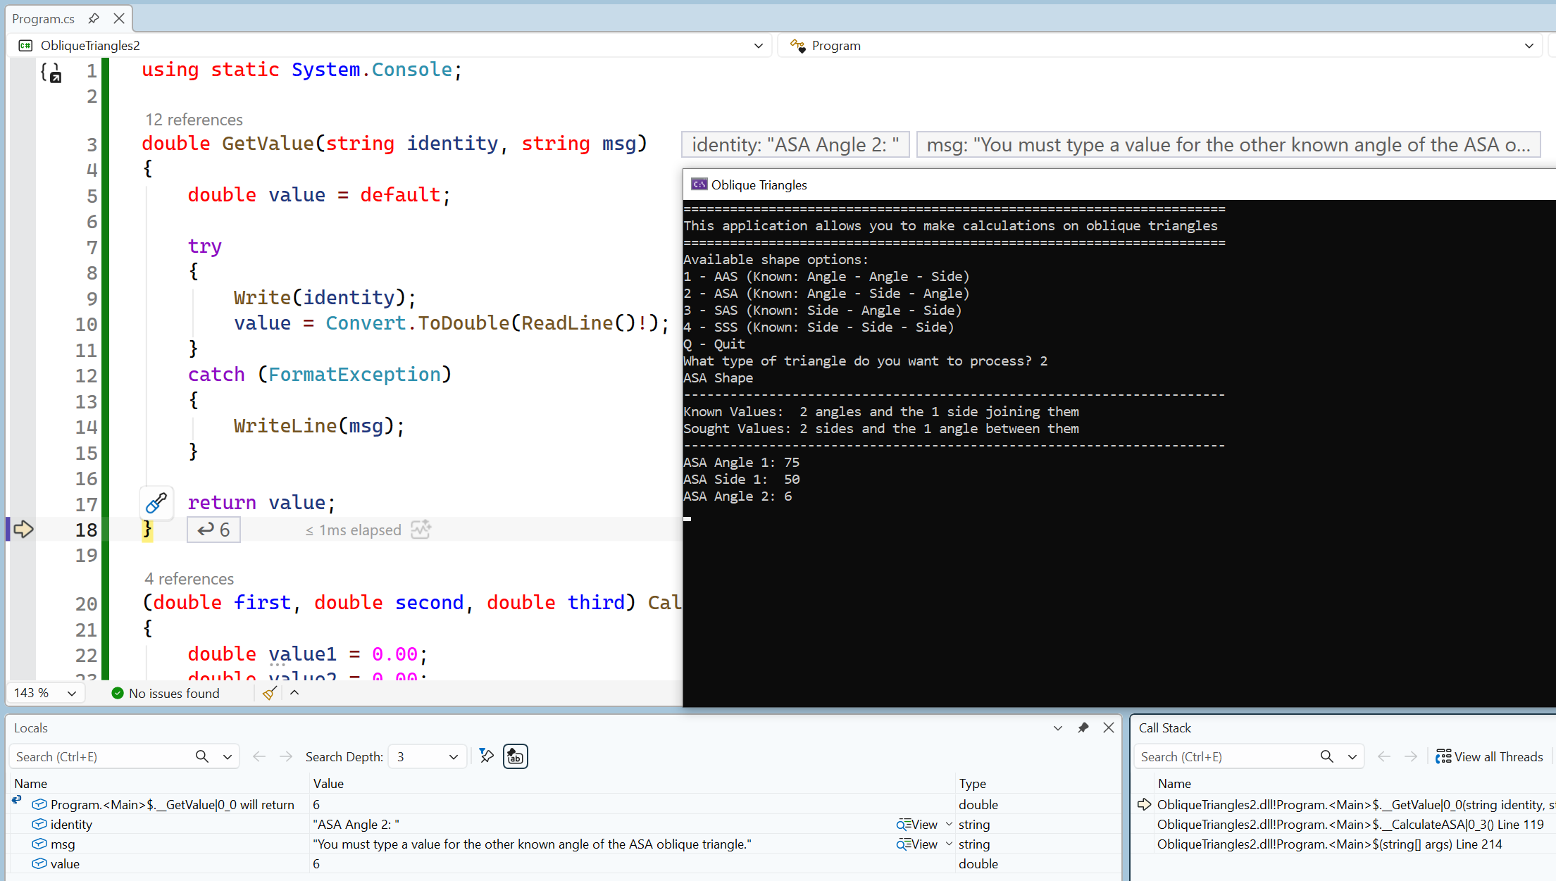The height and width of the screenshot is (881, 1556).
Task: Select the identity row in Locals
Action: click(x=564, y=824)
